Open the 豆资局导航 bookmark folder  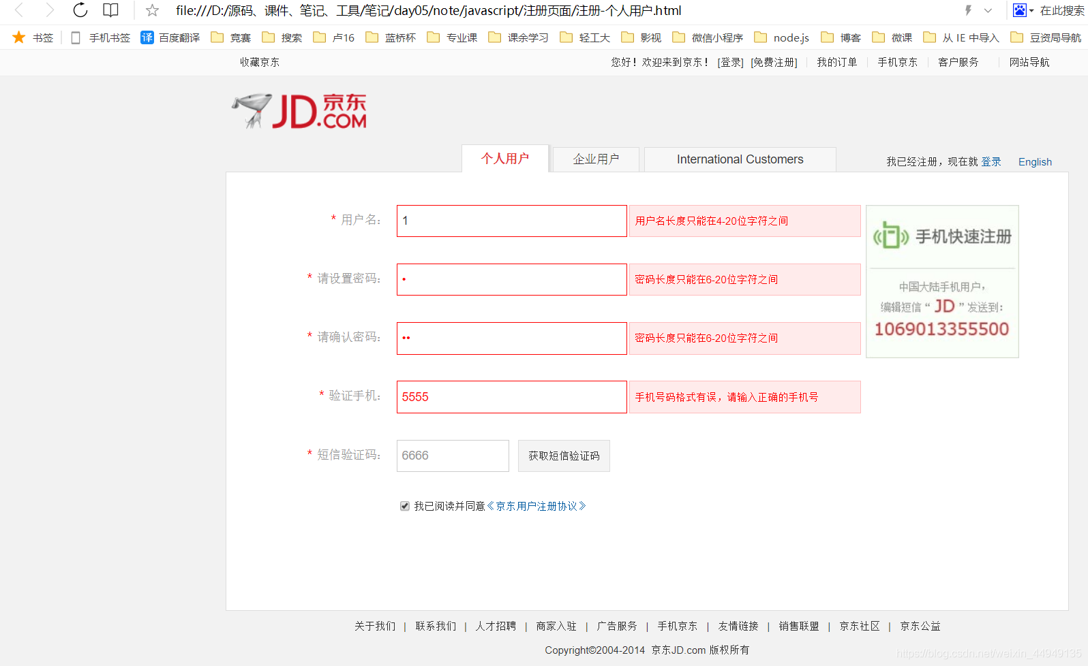pyautogui.click(x=1046, y=37)
